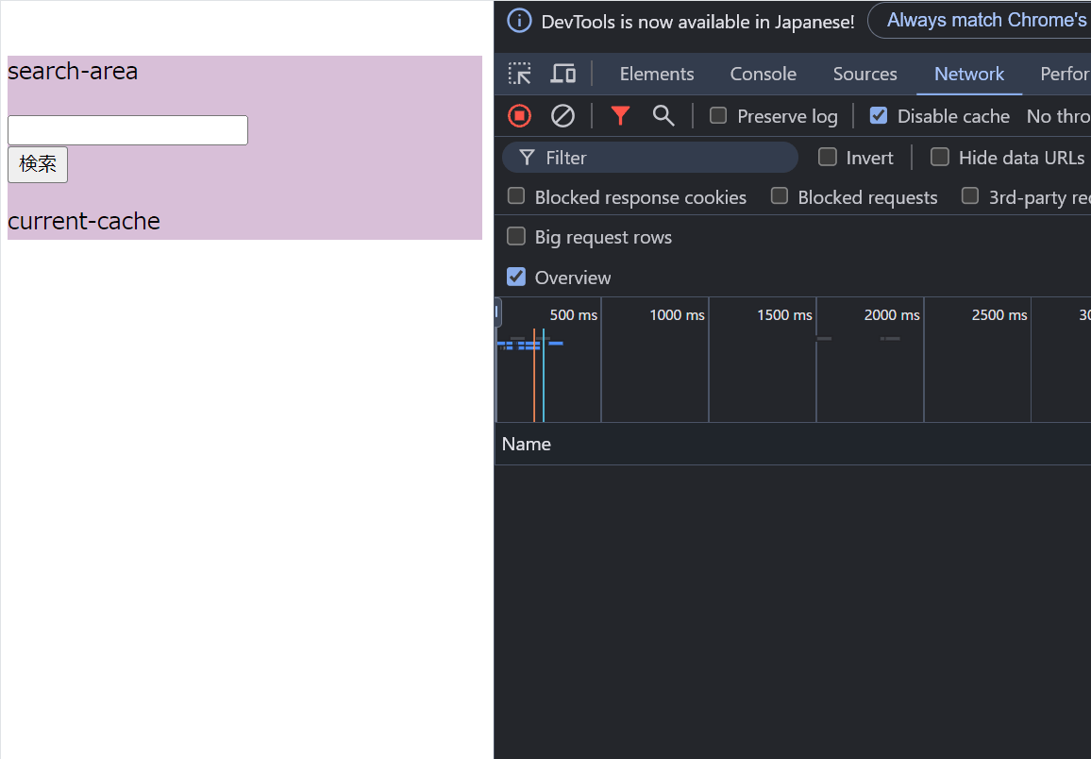The image size is (1091, 759).
Task: Click the 1000 ms mark on network overview
Action: click(676, 315)
